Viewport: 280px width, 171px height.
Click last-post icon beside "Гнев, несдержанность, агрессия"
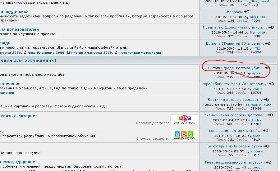coord(269,162)
